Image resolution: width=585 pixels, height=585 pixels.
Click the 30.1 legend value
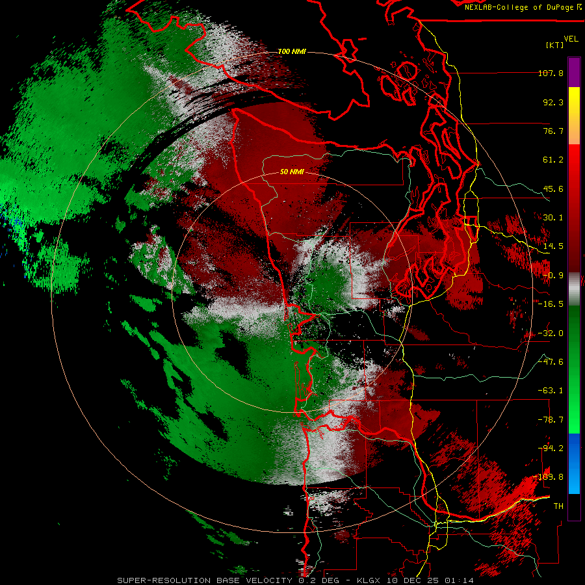coord(553,218)
